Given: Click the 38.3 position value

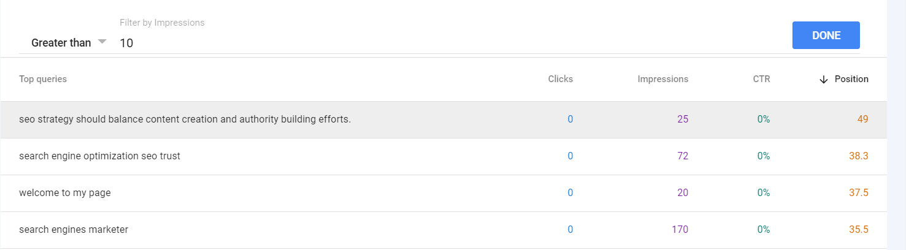Looking at the screenshot, I should pyautogui.click(x=858, y=156).
